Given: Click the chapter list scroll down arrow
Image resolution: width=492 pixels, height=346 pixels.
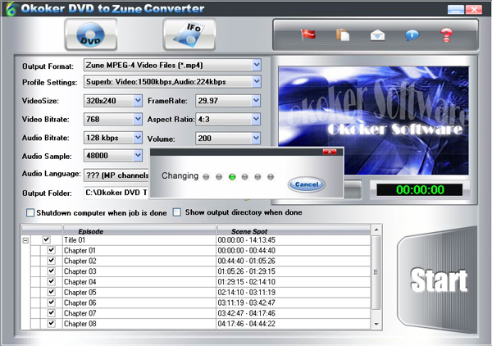Looking at the screenshot, I should [376, 324].
